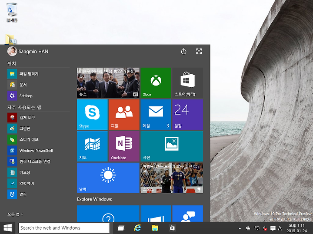Image resolution: width=313 pixels, height=234 pixels.
Task: Click the 자주 사용되는 앱 heading
Action: 24,107
